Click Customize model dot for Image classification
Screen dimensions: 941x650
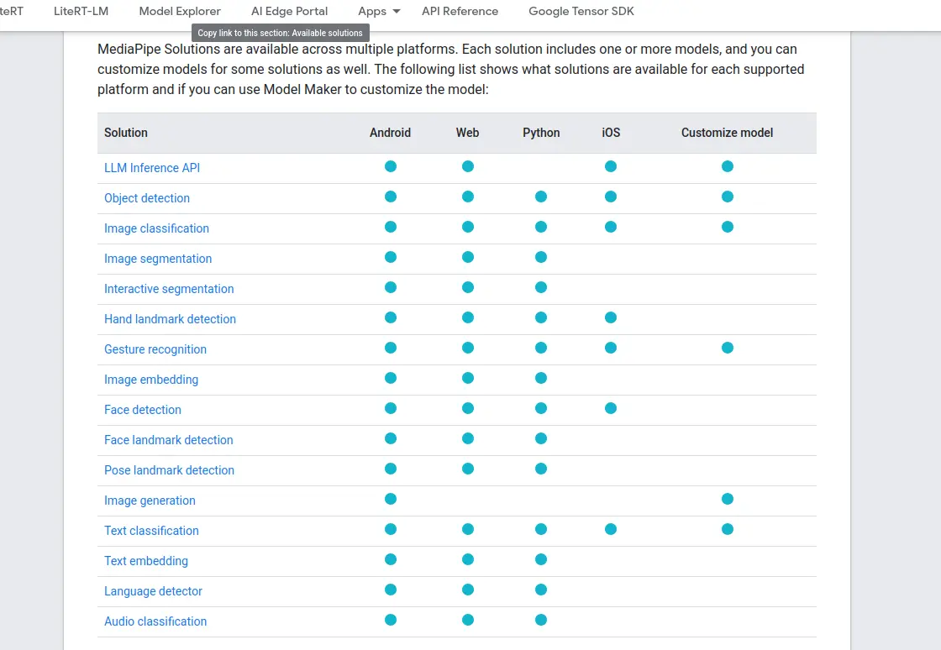[x=728, y=227]
